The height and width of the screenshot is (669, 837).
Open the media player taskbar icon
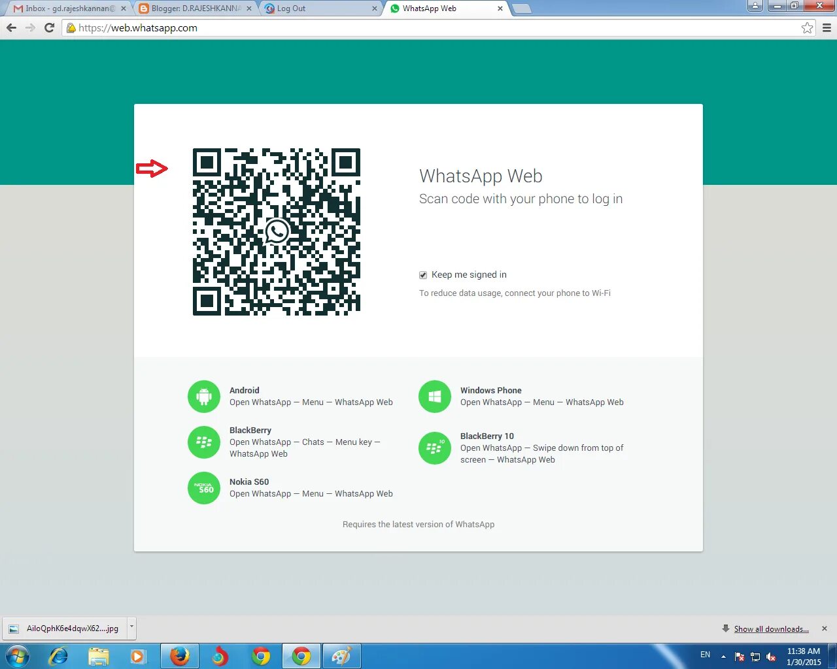tap(138, 656)
